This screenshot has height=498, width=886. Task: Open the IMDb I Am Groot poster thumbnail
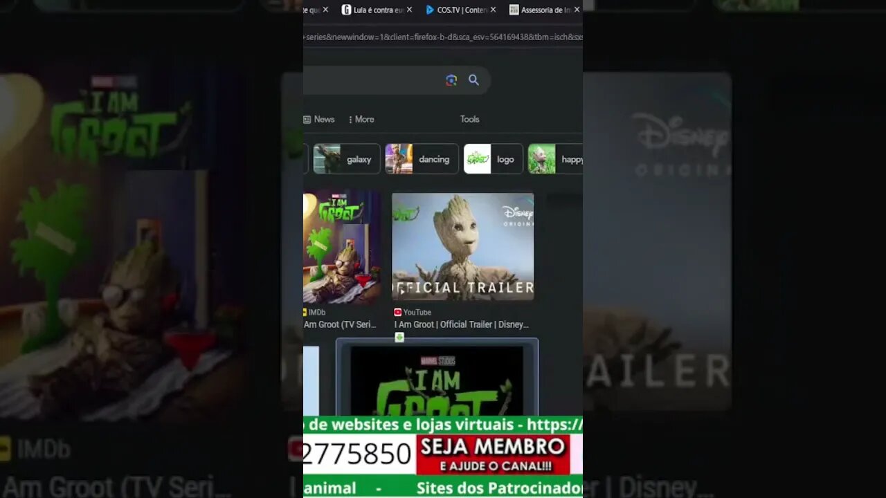(x=342, y=247)
